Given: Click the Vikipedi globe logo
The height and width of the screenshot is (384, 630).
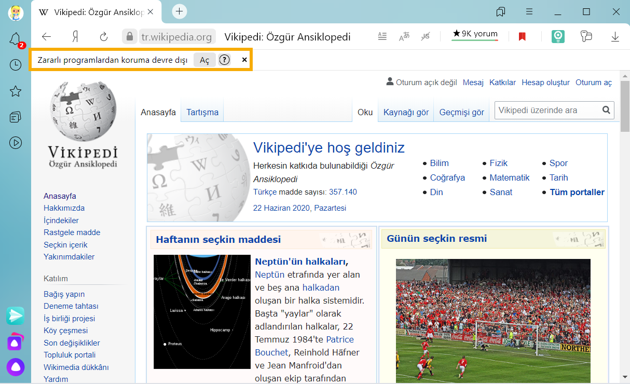Looking at the screenshot, I should point(83,125).
